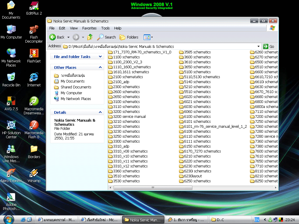
Task: Select the 6101_rm-76_service_manual_level_1_2 folder
Action: [213, 127]
